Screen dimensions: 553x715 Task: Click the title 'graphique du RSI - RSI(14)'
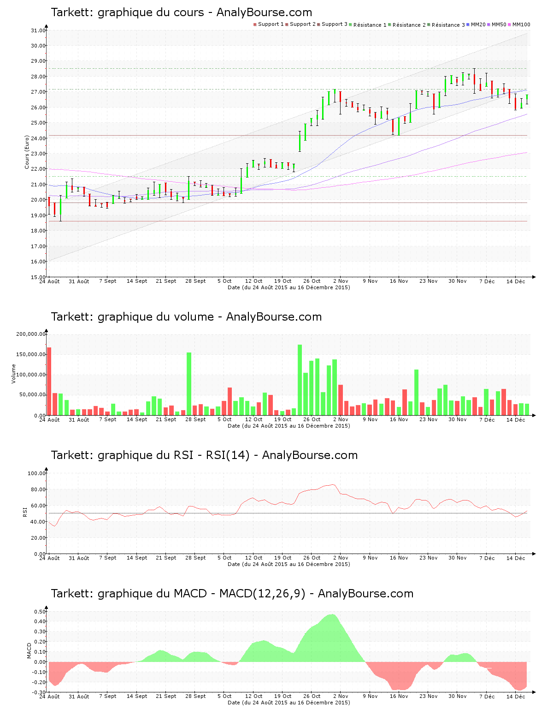pyautogui.click(x=174, y=455)
